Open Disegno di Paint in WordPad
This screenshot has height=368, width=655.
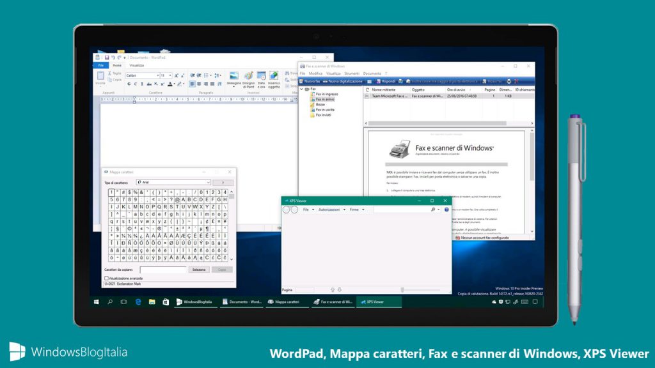point(249,79)
